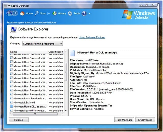Click icon beside Microsoft LSA Shell

(x=11, y=102)
